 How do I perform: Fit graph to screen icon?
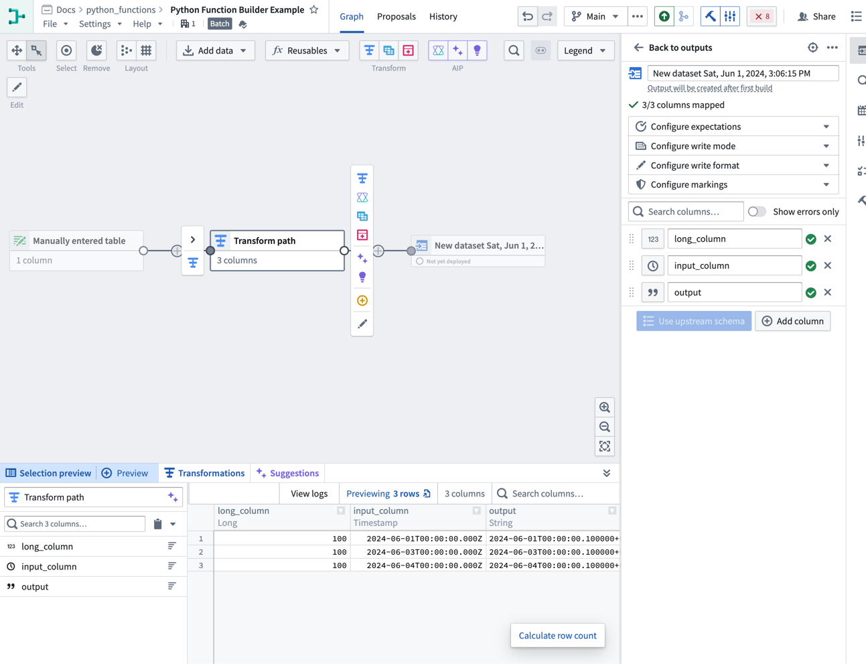(x=605, y=446)
